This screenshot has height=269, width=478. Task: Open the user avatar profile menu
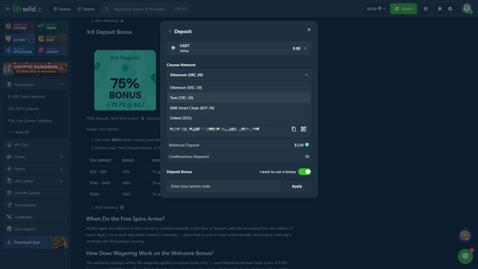[467, 8]
